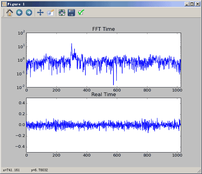
Task: Click the x coordinate readout in status bar
Action: click(11, 170)
